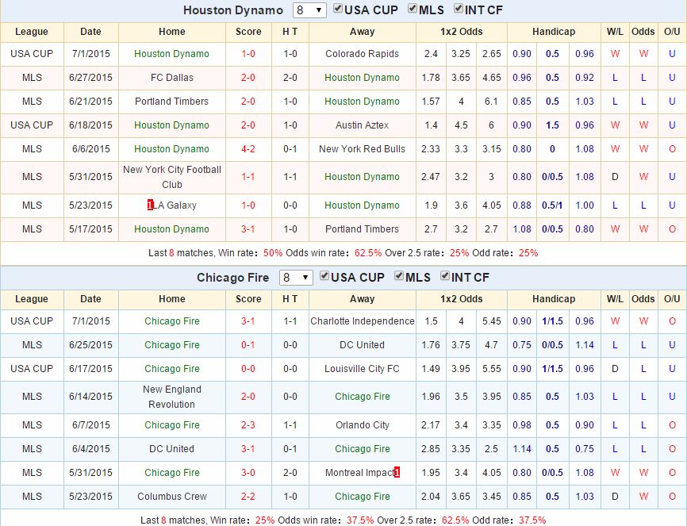Screen dimensions: 687x526
Task: Click USA CUP league in 6/17/2015 row
Action: (x=32, y=369)
